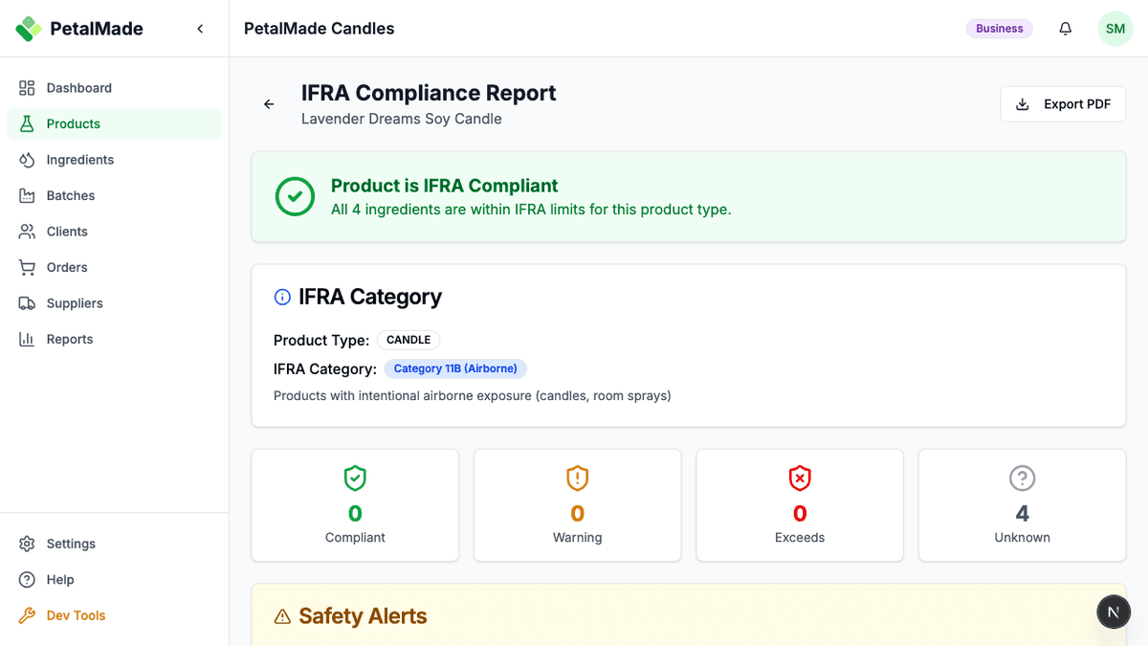Open the Reports chart icon
The height and width of the screenshot is (646, 1148).
[x=28, y=339]
